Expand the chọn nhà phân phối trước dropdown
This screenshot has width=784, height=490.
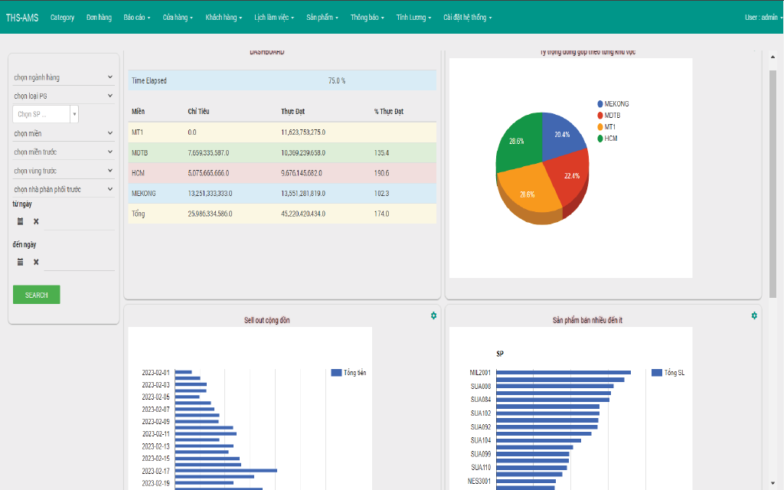[64, 189]
